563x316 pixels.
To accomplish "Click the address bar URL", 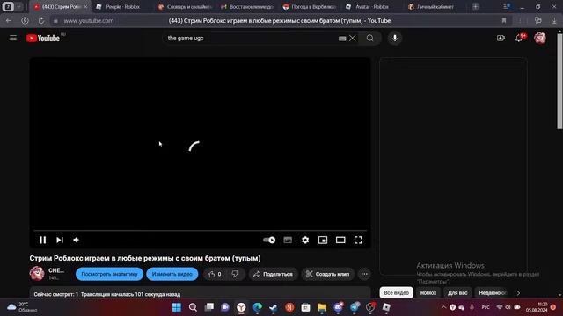I will click(89, 21).
